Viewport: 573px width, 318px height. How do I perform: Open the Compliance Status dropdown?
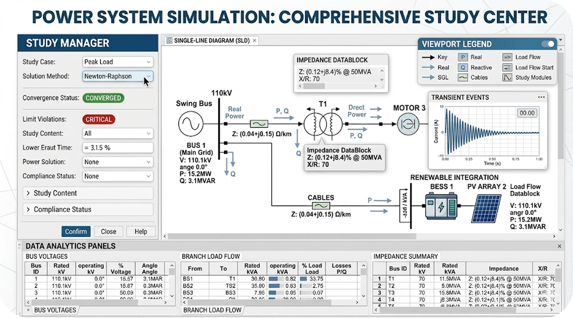[x=118, y=176]
